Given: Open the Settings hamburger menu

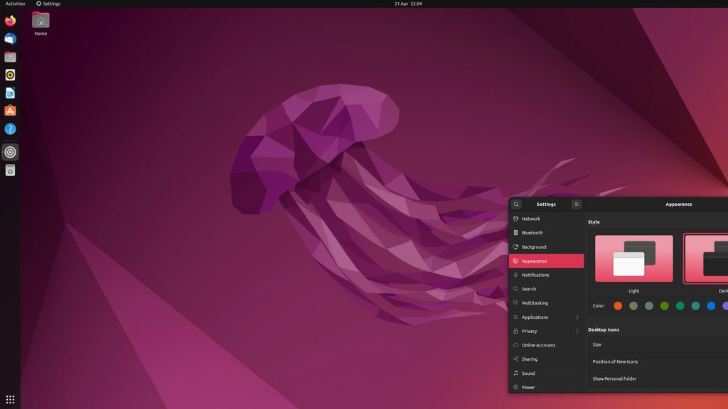Looking at the screenshot, I should click(577, 204).
